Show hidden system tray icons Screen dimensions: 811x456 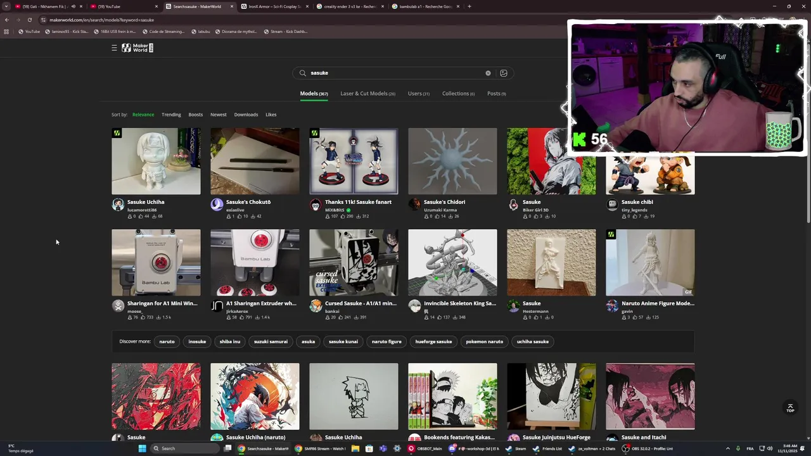(x=727, y=448)
